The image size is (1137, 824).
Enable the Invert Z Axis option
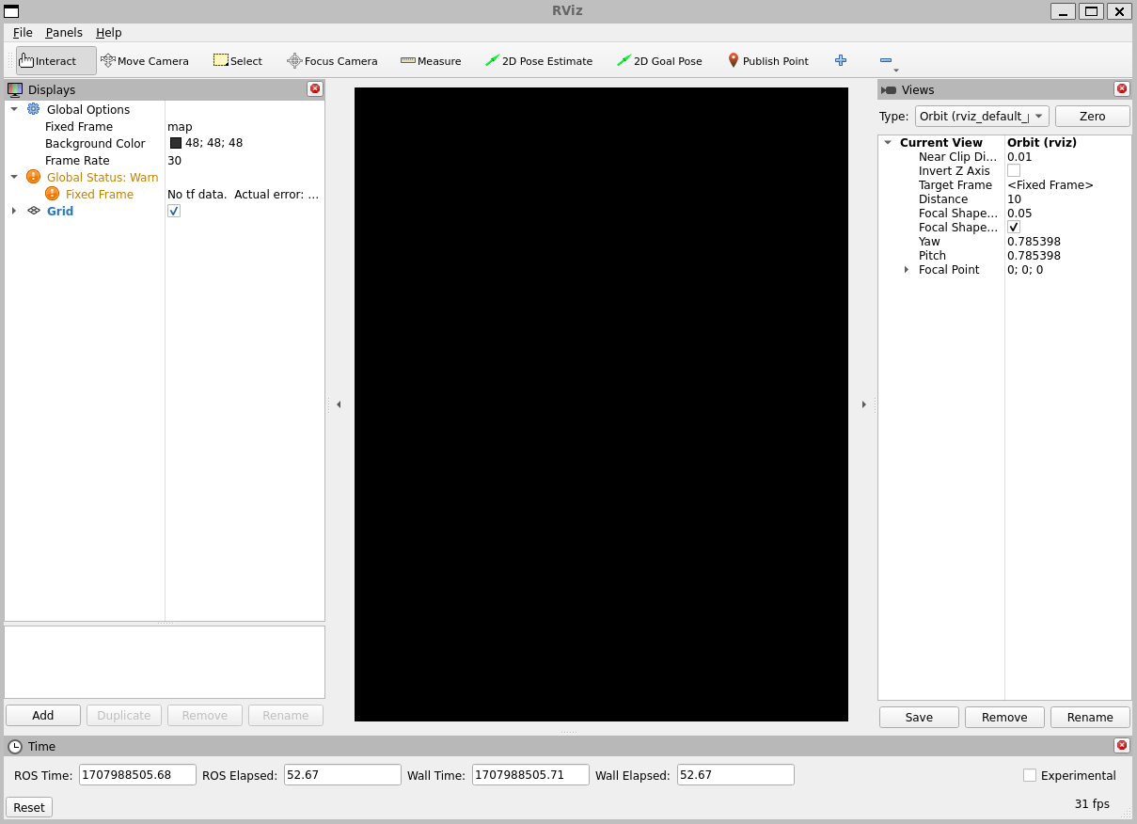coord(1013,170)
